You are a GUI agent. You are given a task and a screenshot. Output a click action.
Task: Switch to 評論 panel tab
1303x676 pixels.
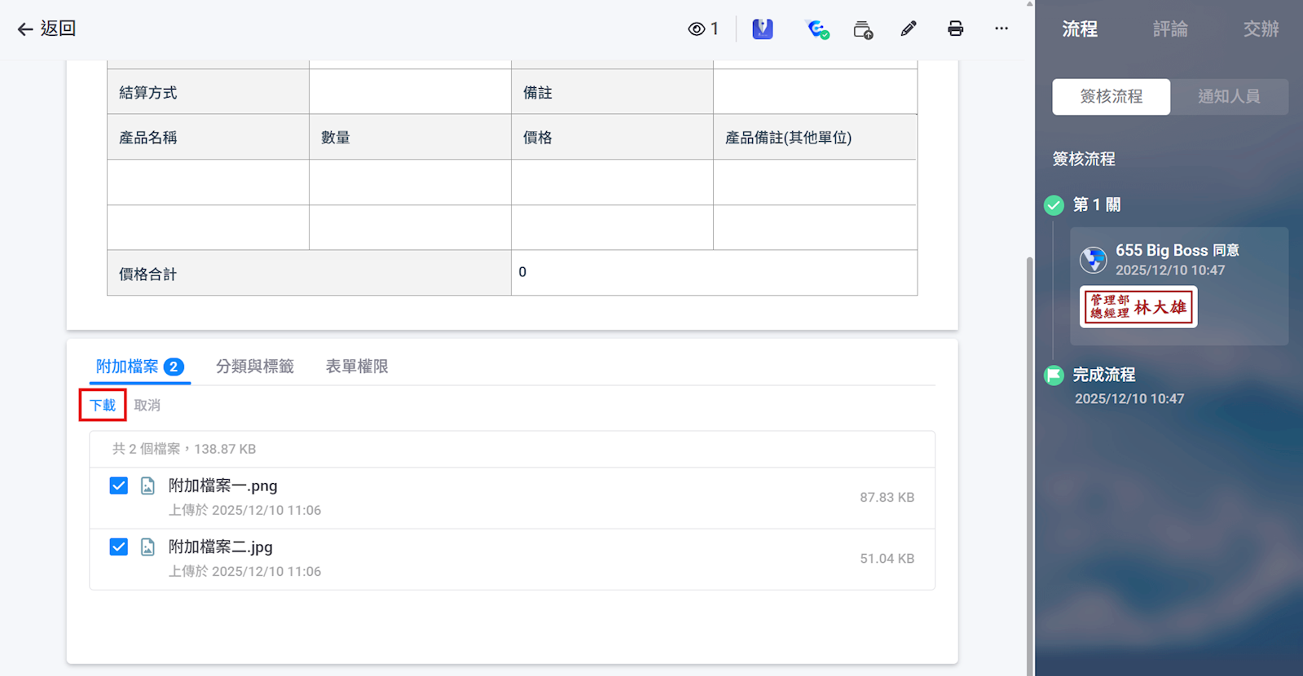click(x=1170, y=29)
